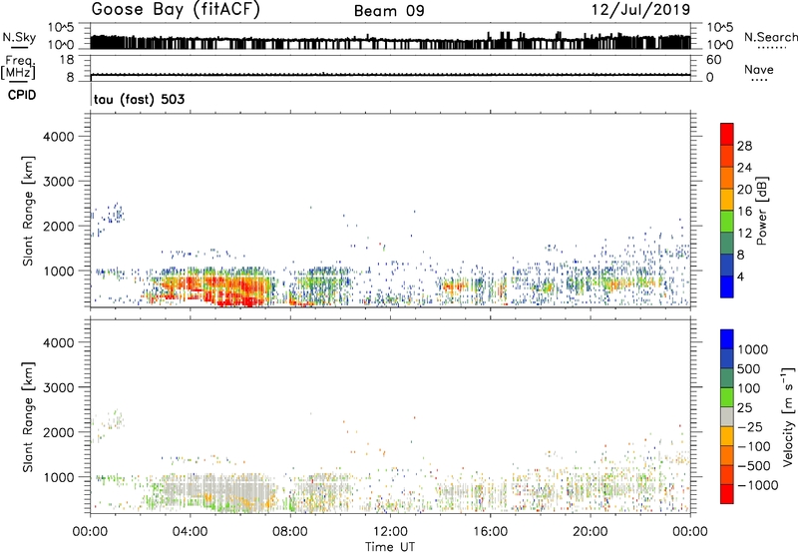Click the '18' tick on the frequency axis
Screen dimensions: 798x553
point(67,60)
